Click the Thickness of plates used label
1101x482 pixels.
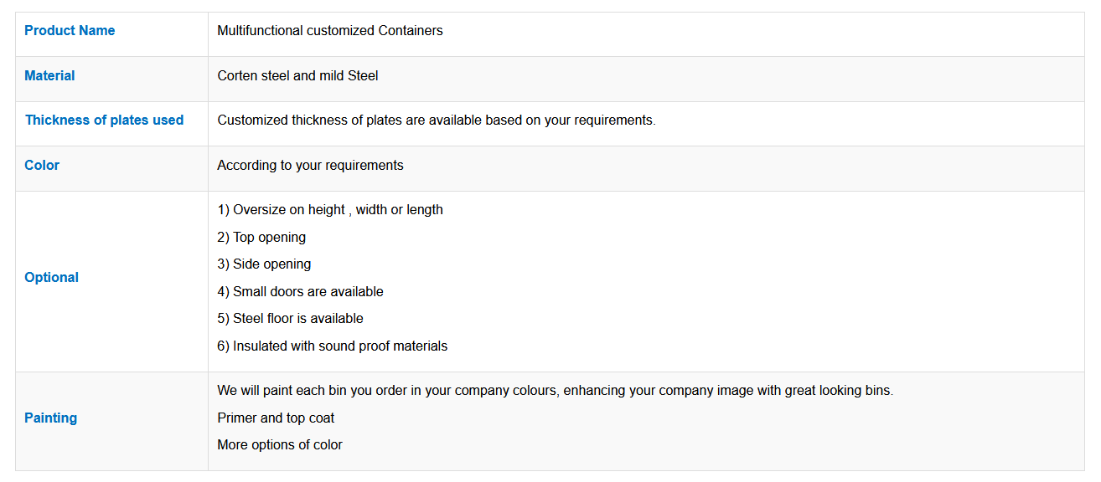point(104,120)
